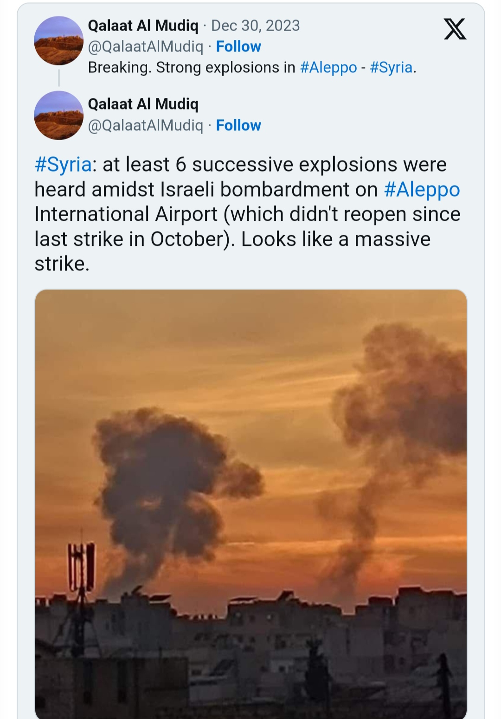
Task: Click the second tweet's profile avatar
Action: (x=58, y=115)
